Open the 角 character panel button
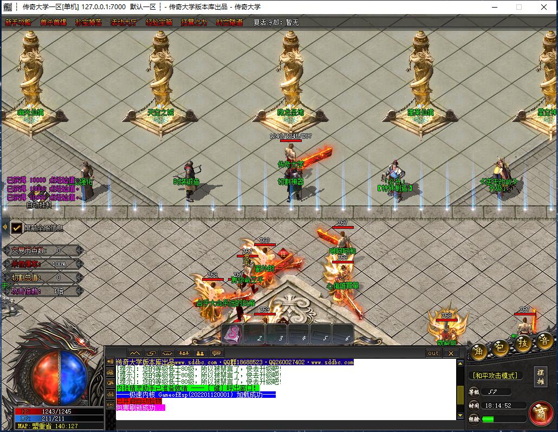The height and width of the screenshot is (432, 558). coord(478,352)
